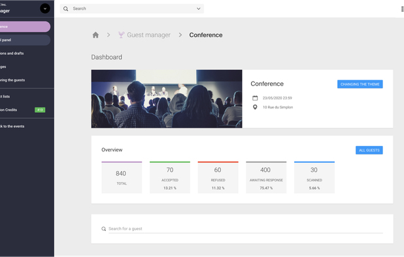The image size is (404, 257).
Task: Focus the Search for a guest field
Action: tap(246, 229)
